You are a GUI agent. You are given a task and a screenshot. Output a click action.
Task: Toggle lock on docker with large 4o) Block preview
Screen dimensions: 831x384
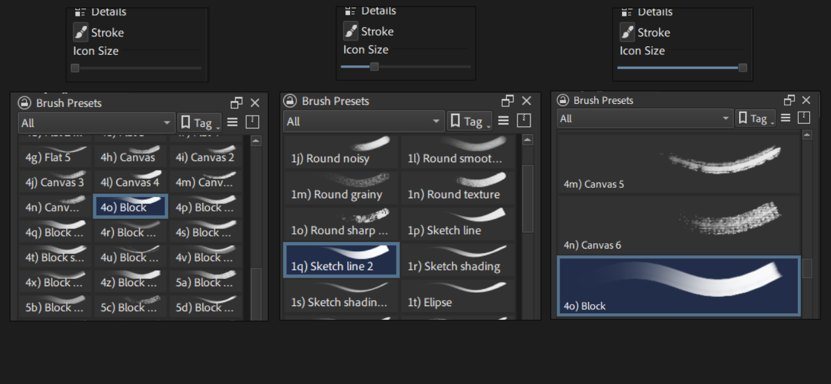coord(563,100)
